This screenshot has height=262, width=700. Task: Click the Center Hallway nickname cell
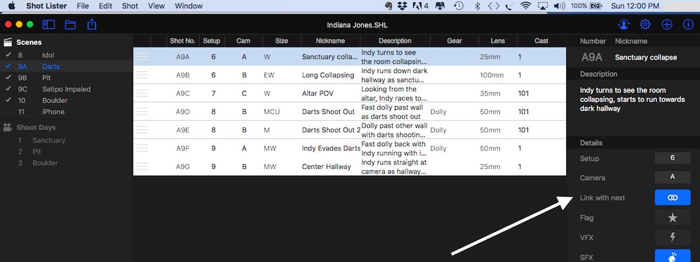[326, 167]
